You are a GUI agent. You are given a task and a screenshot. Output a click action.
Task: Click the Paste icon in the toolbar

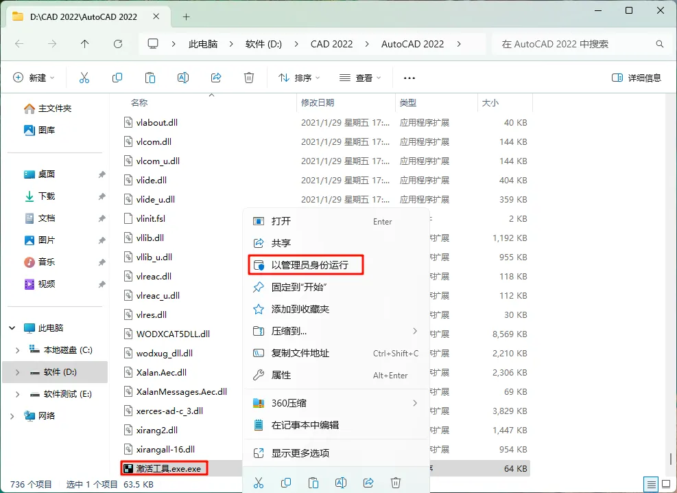[150, 78]
